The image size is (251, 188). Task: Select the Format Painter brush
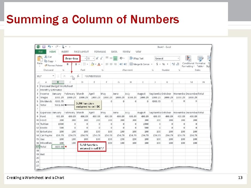tap(46, 65)
